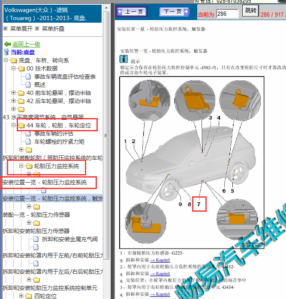Expand the 42 后车轮悬架 folder
286x299 pixels.
coord(13,101)
